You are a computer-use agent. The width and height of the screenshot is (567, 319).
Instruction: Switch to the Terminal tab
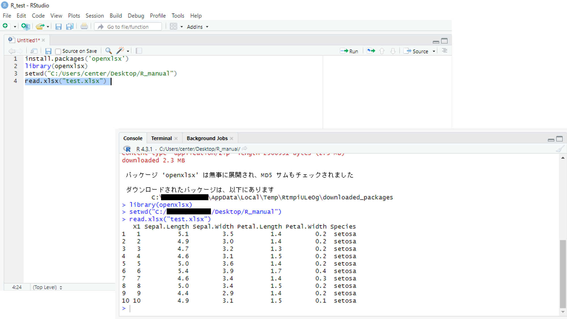(161, 138)
